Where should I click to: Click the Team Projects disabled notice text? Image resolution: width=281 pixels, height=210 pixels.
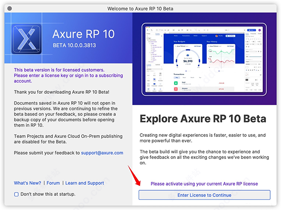click(x=68, y=139)
